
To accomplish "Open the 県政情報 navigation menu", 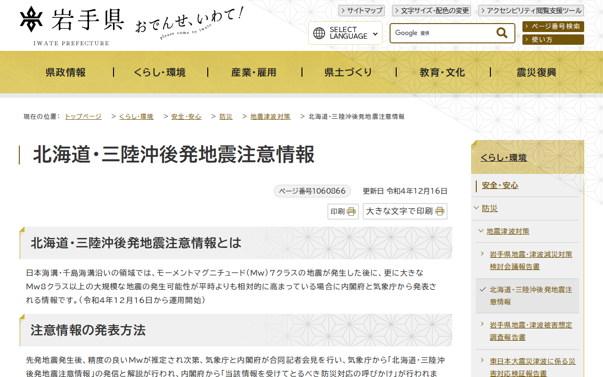I will coord(65,72).
